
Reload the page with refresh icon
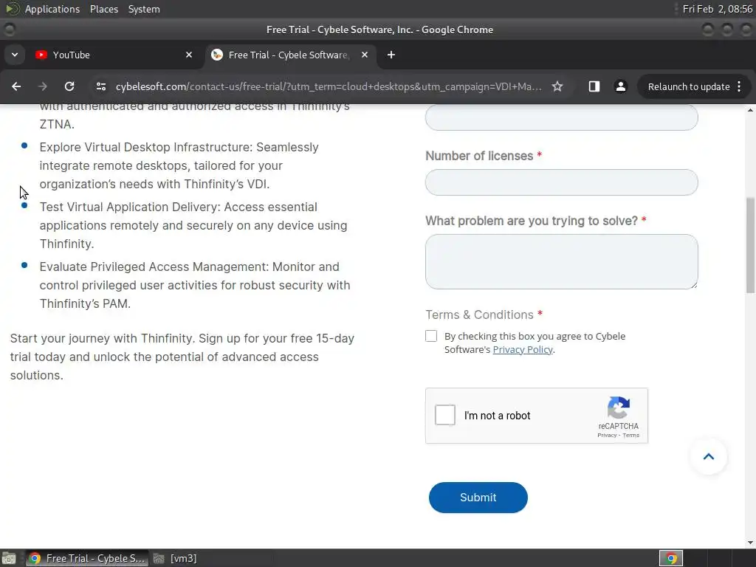[x=69, y=86]
